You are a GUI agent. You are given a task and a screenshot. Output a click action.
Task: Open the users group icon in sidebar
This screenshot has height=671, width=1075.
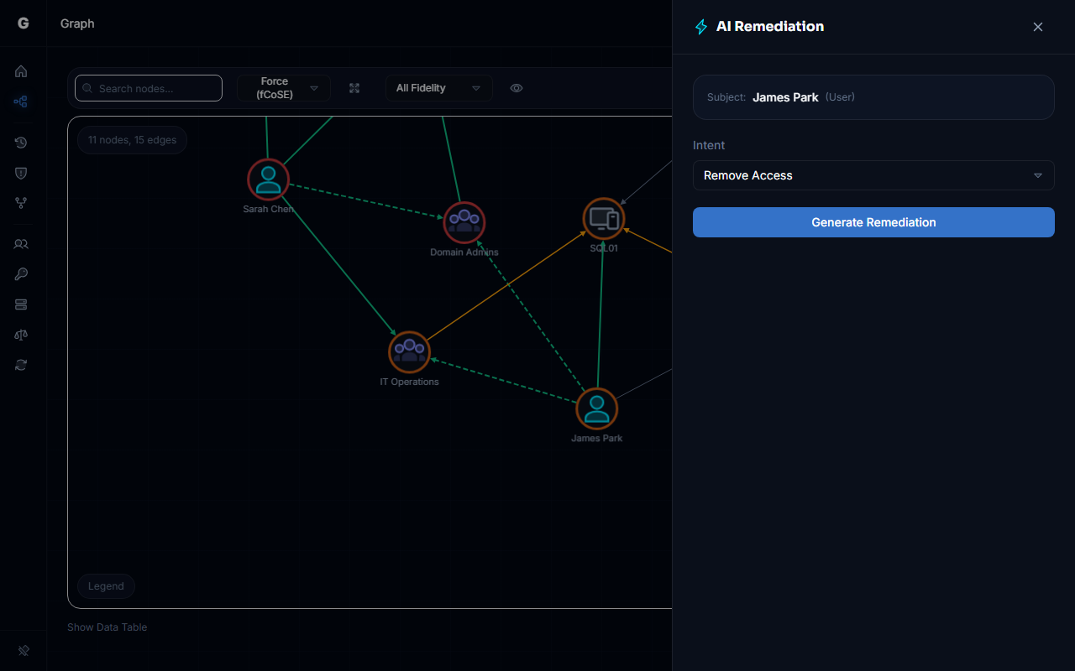[21, 244]
